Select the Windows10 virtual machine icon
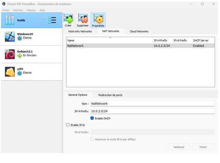 pos(10,36)
